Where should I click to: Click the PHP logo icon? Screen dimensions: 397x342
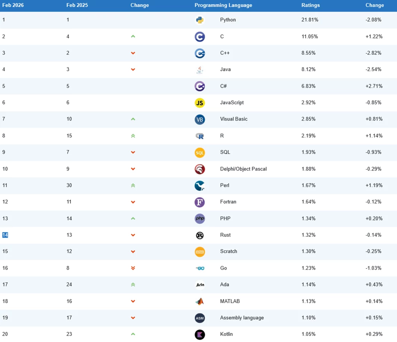200,219
